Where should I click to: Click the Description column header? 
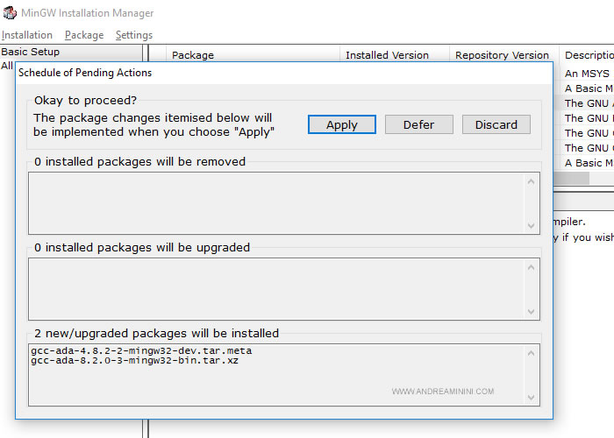pos(588,55)
